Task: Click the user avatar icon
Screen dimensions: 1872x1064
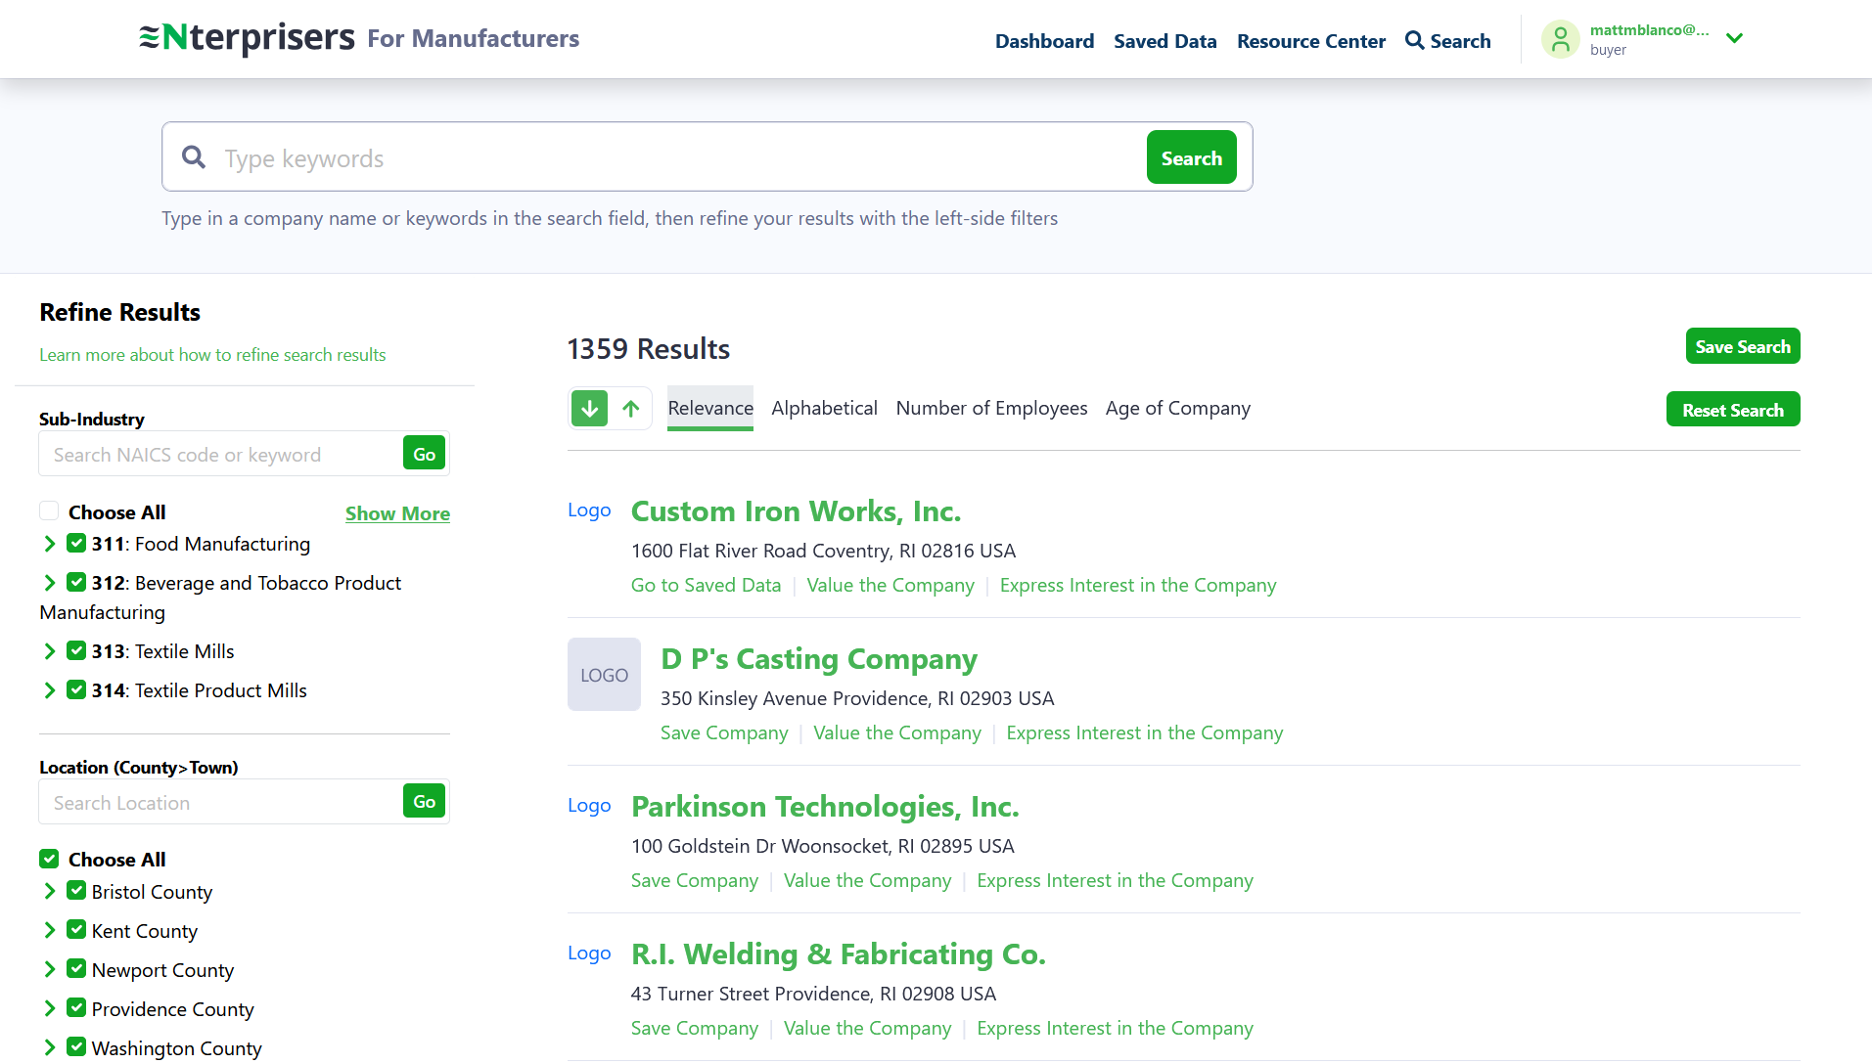Action: 1560,39
